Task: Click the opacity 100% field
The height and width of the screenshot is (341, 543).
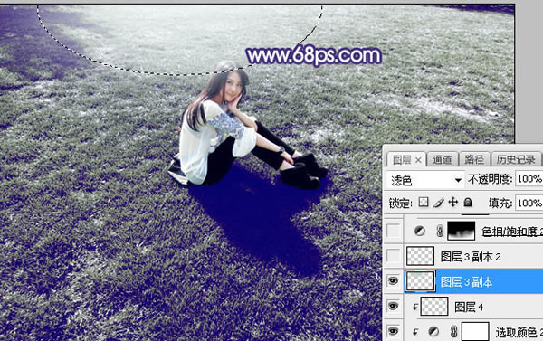Action: (x=529, y=179)
